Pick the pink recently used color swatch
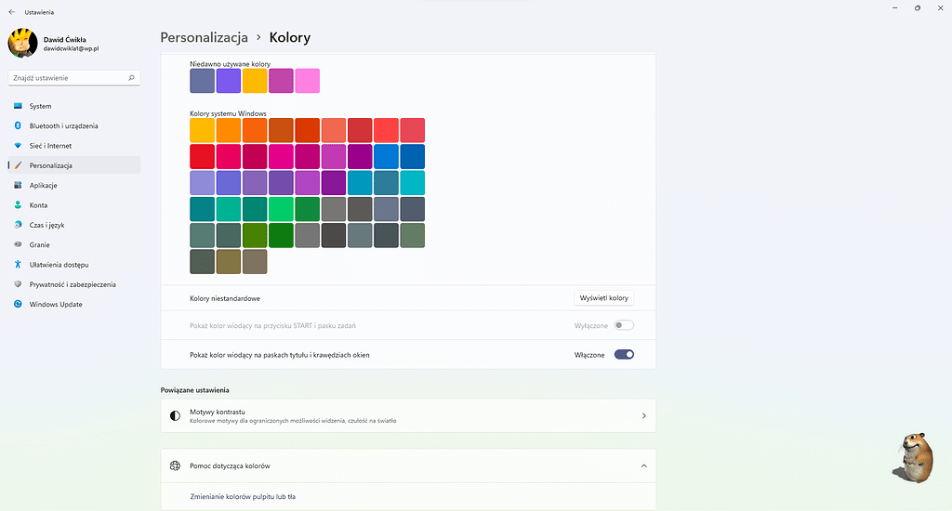 pos(307,81)
